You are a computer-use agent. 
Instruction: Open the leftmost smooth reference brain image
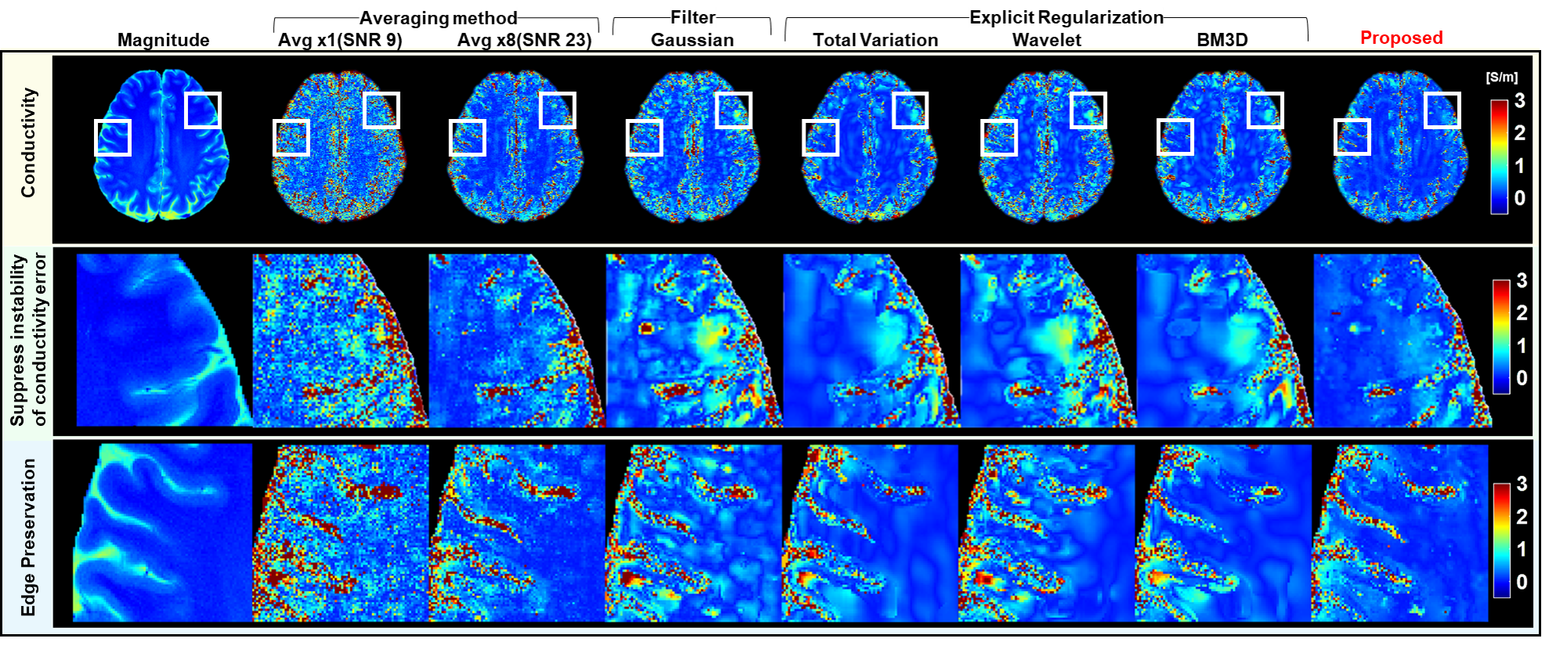tap(161, 146)
